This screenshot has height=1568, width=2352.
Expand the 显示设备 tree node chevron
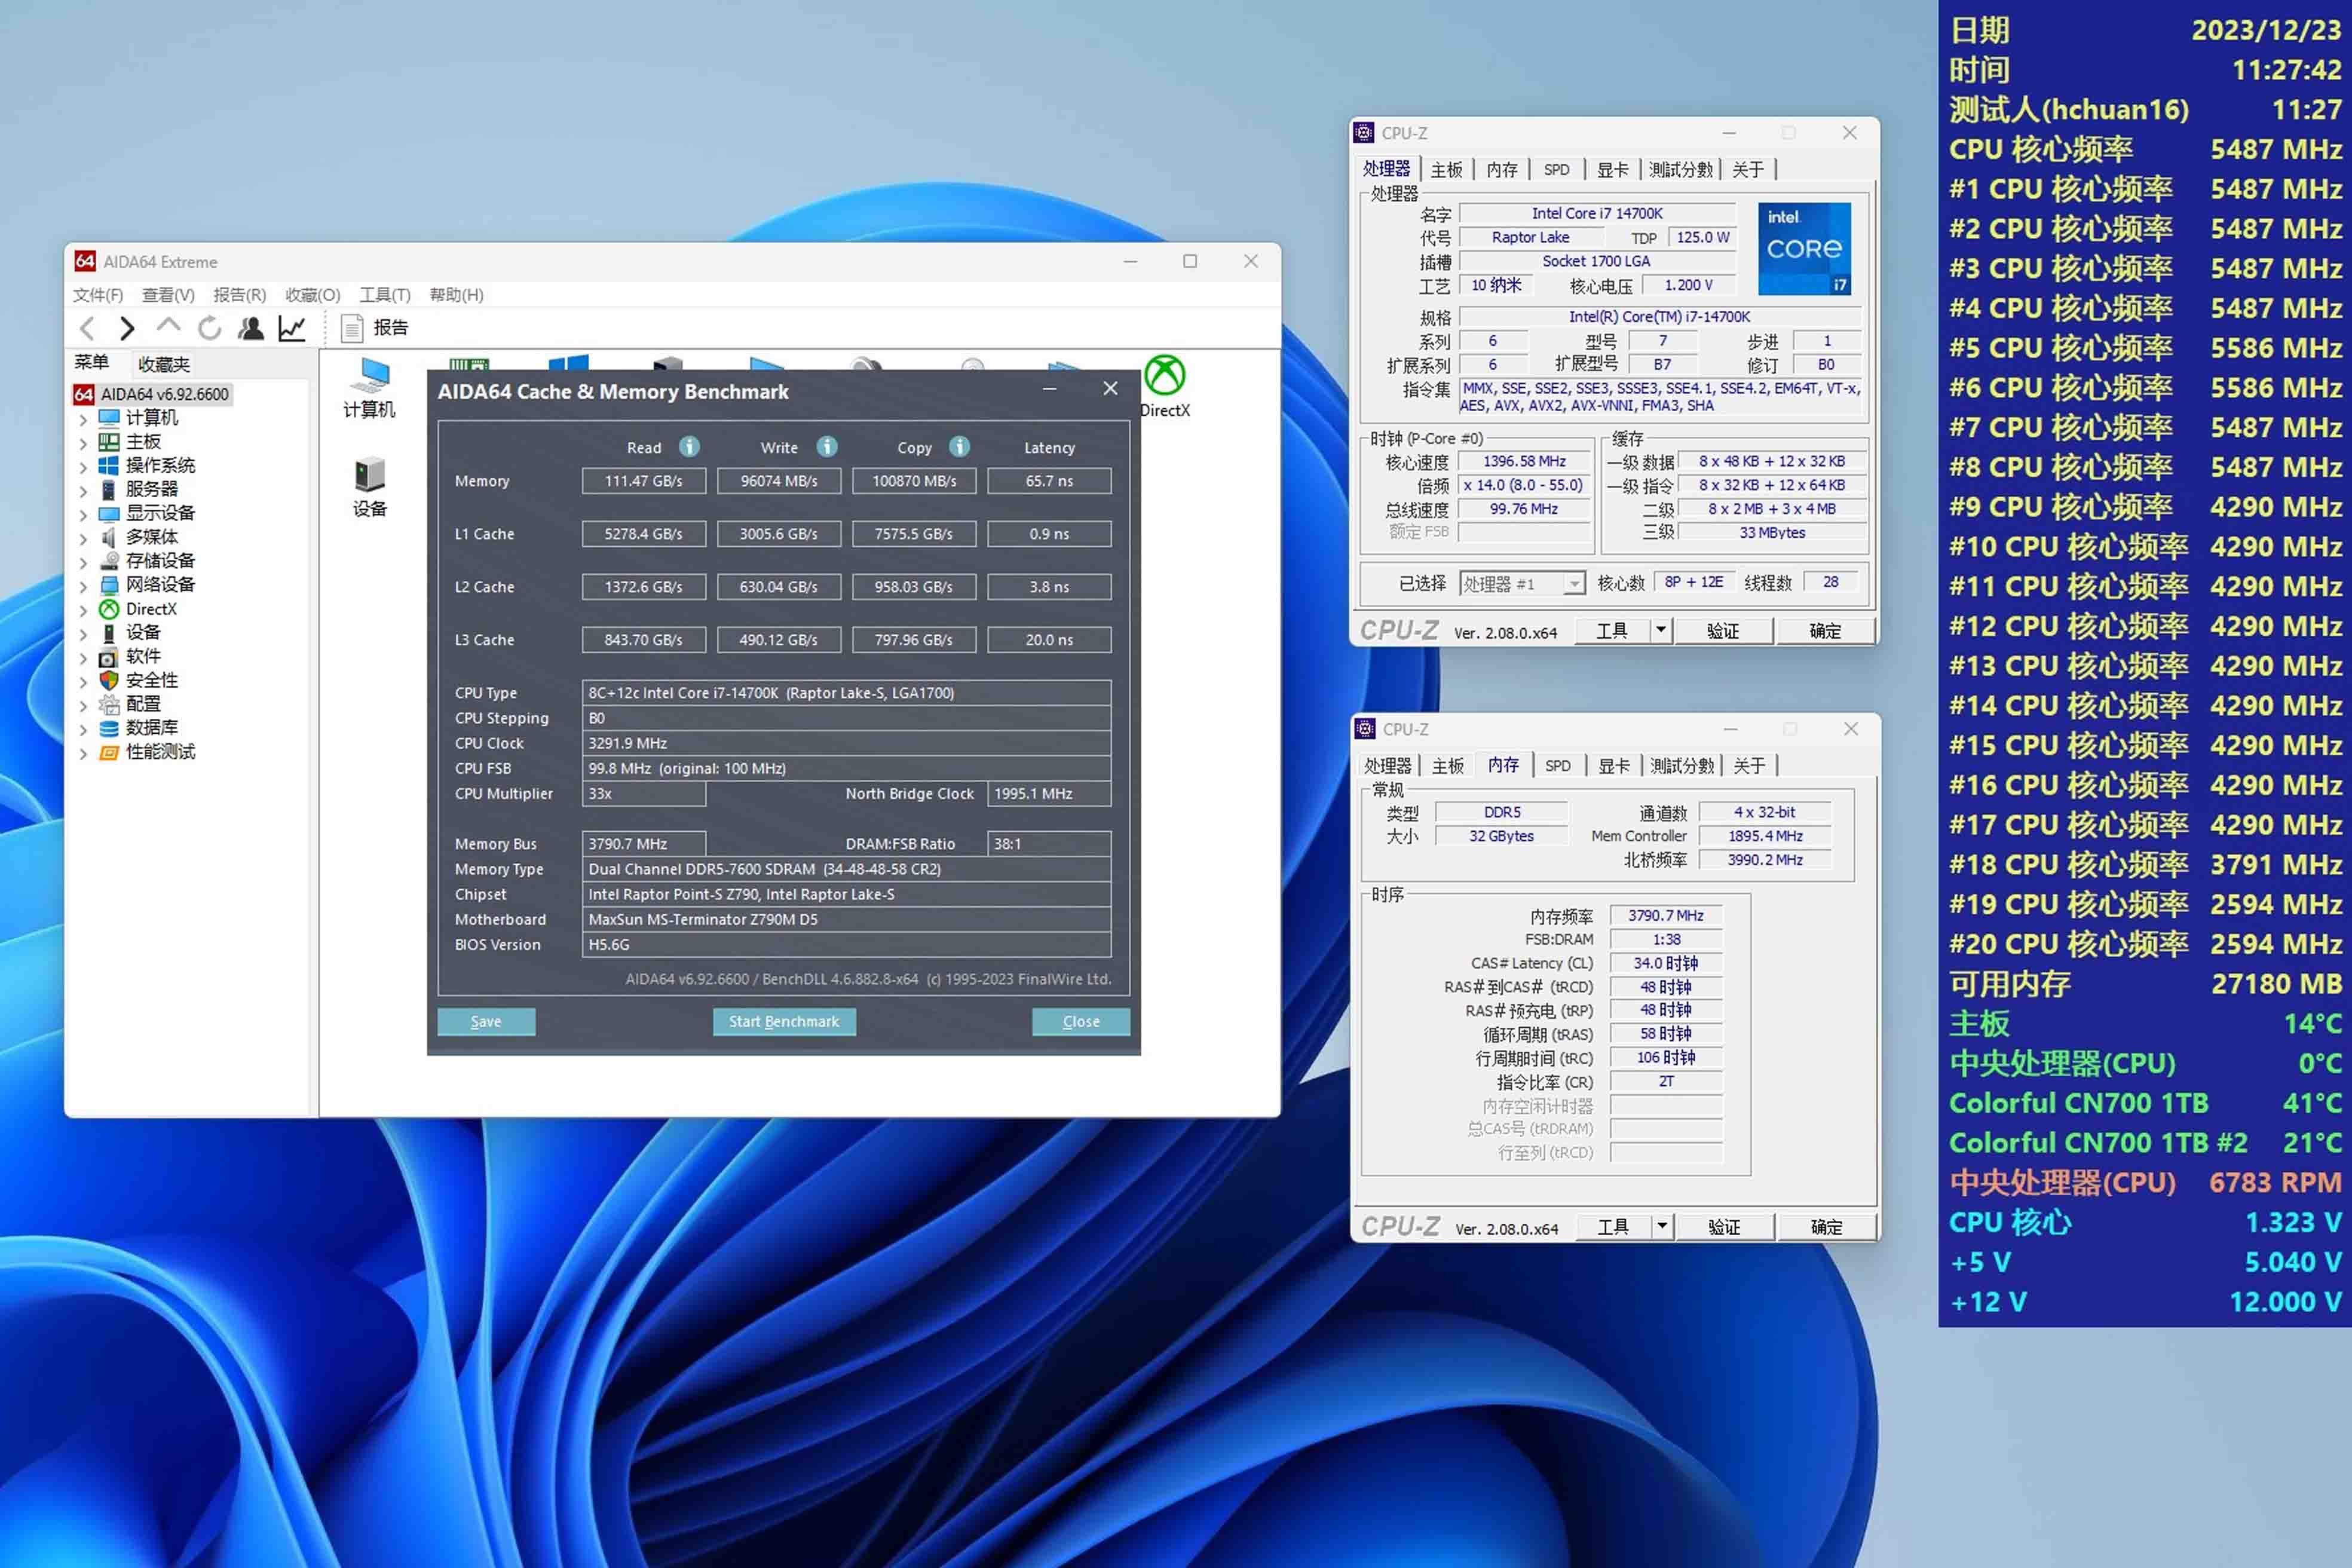coord(84,515)
